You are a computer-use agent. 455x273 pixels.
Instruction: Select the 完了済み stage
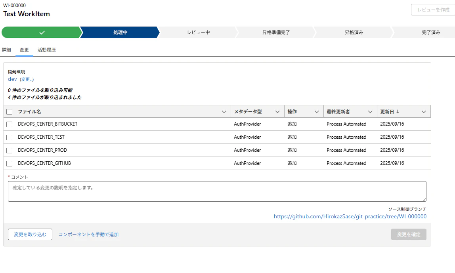(431, 32)
